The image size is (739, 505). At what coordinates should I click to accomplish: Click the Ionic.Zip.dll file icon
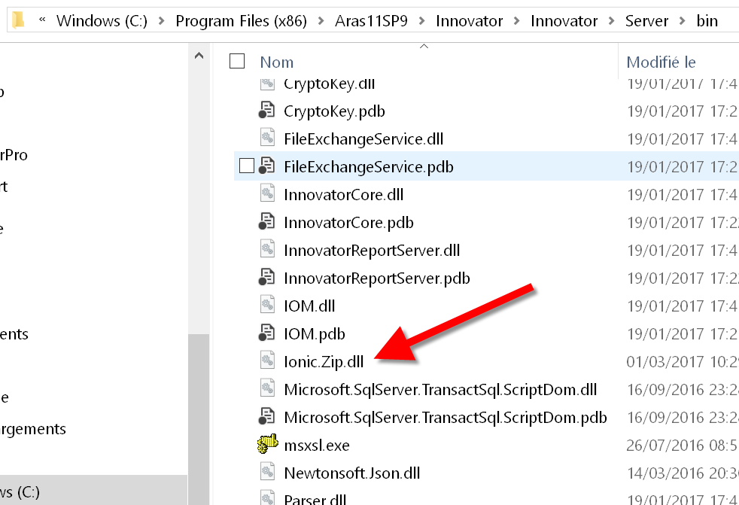(266, 361)
